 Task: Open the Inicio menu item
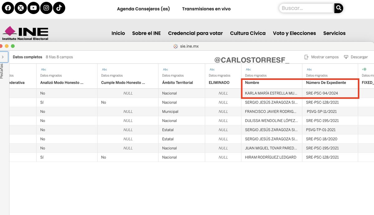[x=118, y=33]
